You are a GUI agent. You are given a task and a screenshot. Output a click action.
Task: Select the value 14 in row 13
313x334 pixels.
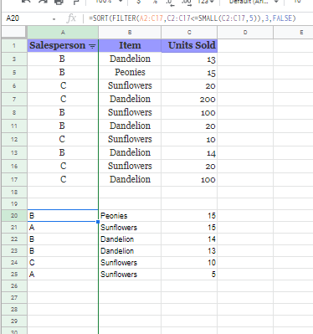coord(189,152)
